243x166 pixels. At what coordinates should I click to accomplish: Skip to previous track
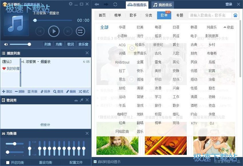tap(40, 31)
